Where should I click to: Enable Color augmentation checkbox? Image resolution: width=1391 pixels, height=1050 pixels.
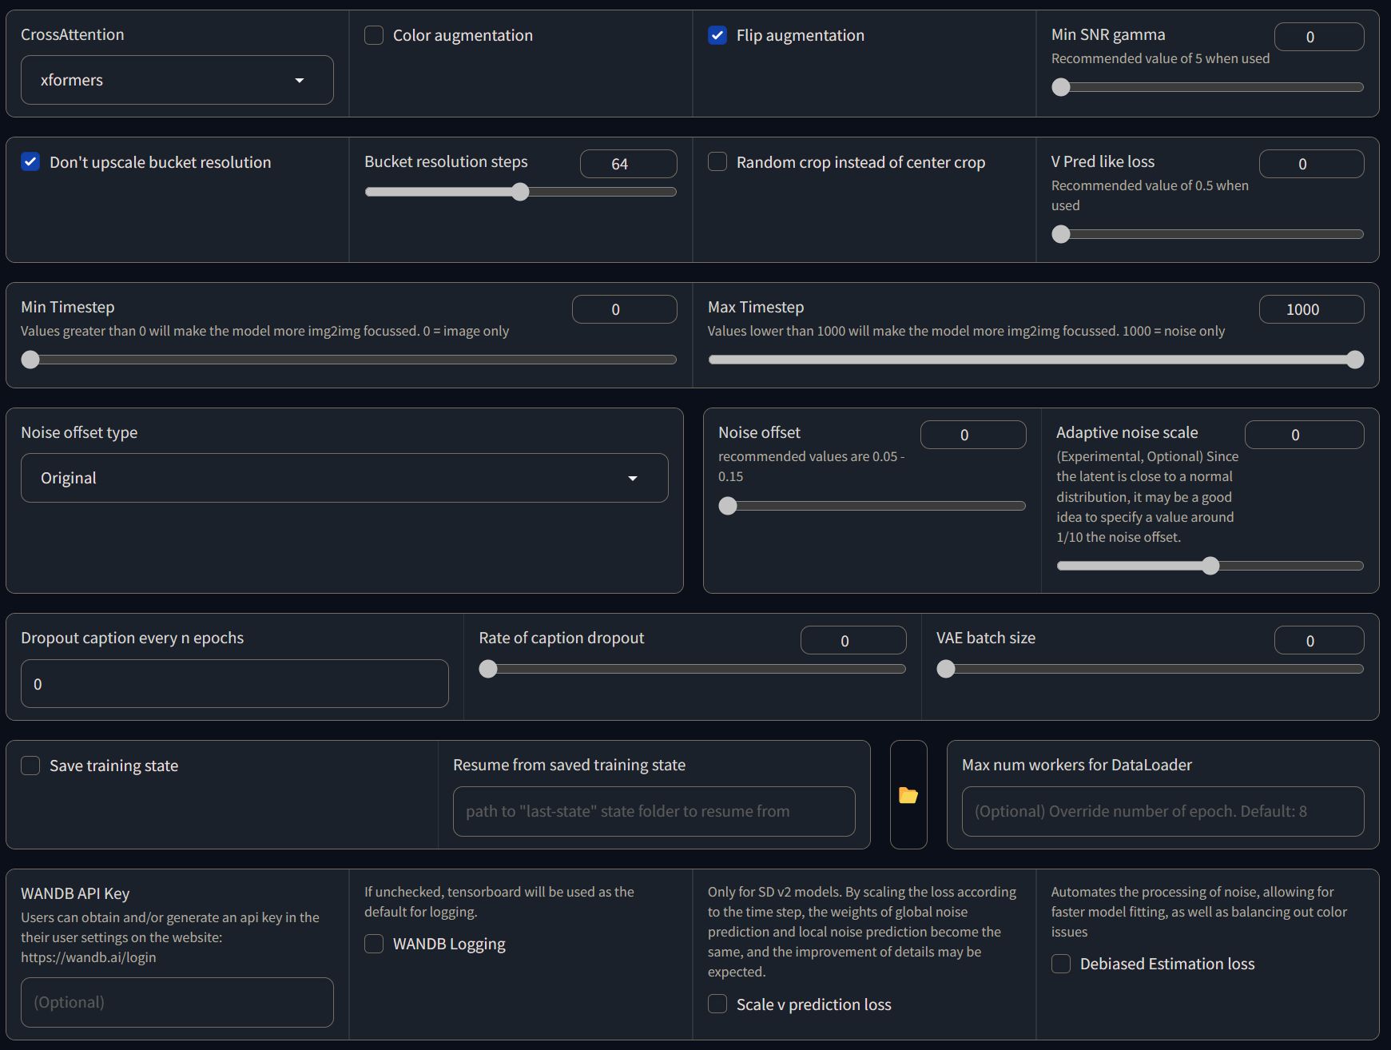coord(374,35)
